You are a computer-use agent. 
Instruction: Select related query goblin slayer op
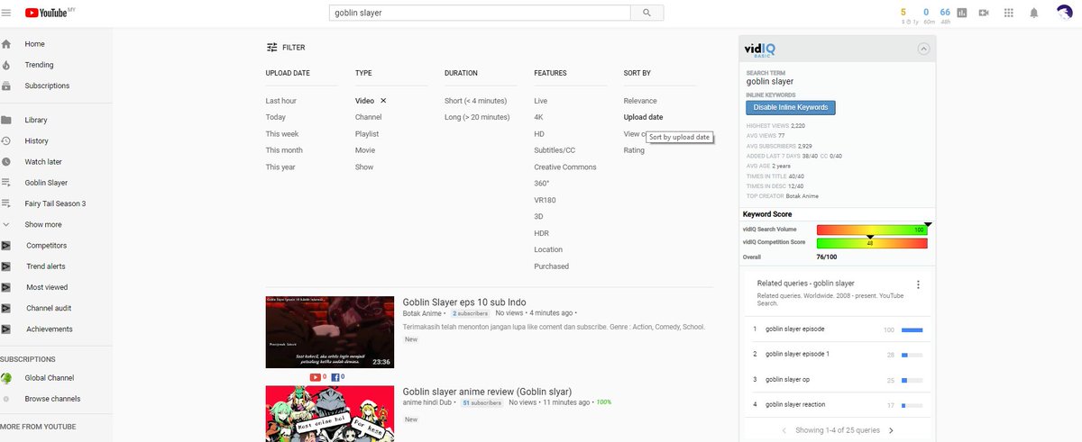click(x=787, y=380)
